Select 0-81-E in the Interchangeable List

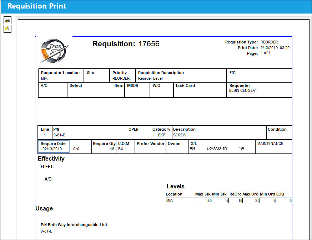click(46, 231)
